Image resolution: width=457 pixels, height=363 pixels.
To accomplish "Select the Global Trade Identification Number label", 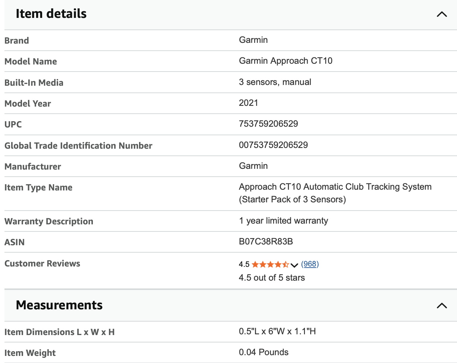I will pos(78,145).
